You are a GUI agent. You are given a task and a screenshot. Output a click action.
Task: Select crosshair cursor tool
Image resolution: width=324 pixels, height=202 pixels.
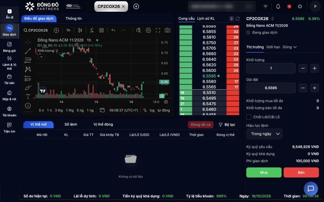tap(28, 42)
